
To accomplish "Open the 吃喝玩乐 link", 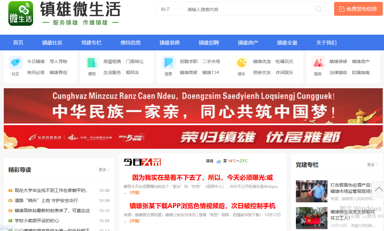I will [x=285, y=61].
